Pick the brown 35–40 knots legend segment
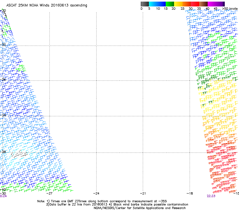Viewport: 239px width, 210px height. 203,4
